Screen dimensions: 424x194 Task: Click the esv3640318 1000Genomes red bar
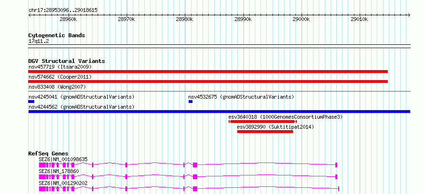click(x=263, y=122)
